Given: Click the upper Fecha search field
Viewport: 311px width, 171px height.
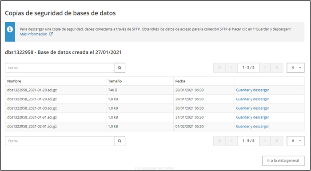Looking at the screenshot, I should click(x=60, y=68).
